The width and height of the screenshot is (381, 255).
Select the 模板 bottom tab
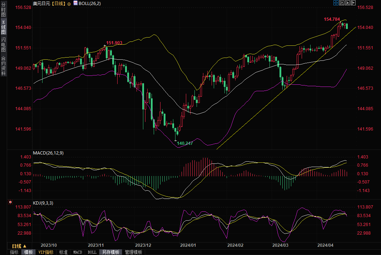(28, 252)
